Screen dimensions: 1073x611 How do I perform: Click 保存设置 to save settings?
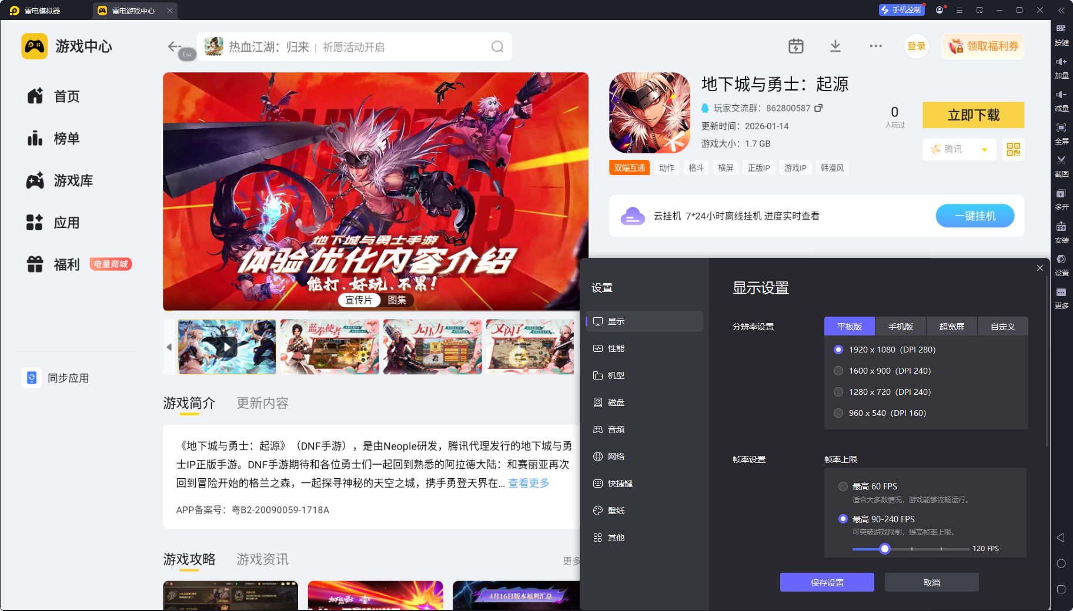pos(827,582)
